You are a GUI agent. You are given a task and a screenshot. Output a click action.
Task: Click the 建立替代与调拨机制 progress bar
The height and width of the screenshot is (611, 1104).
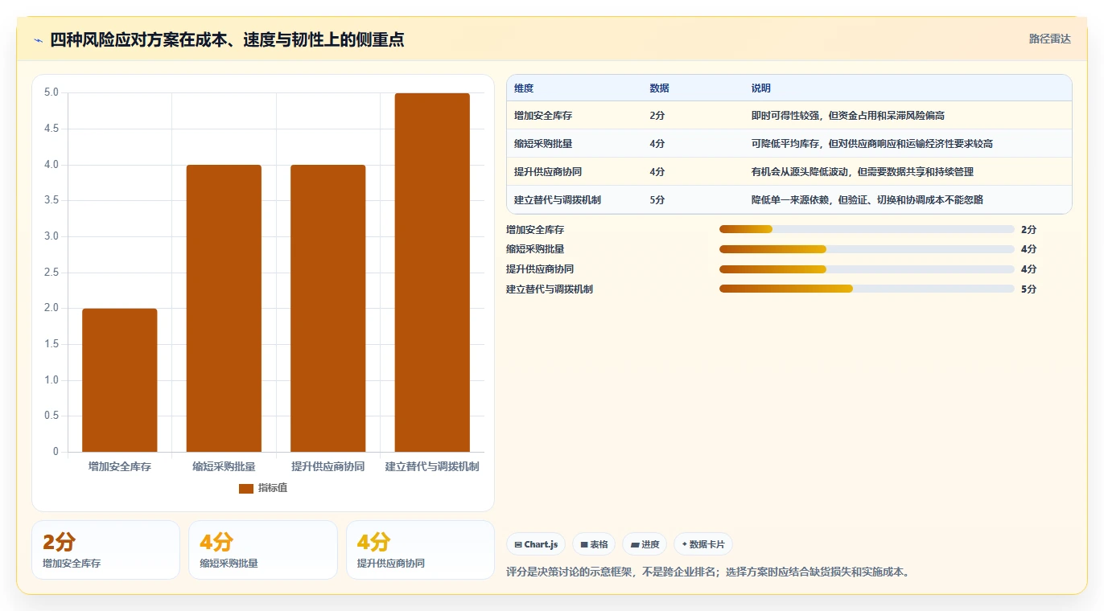pos(867,289)
